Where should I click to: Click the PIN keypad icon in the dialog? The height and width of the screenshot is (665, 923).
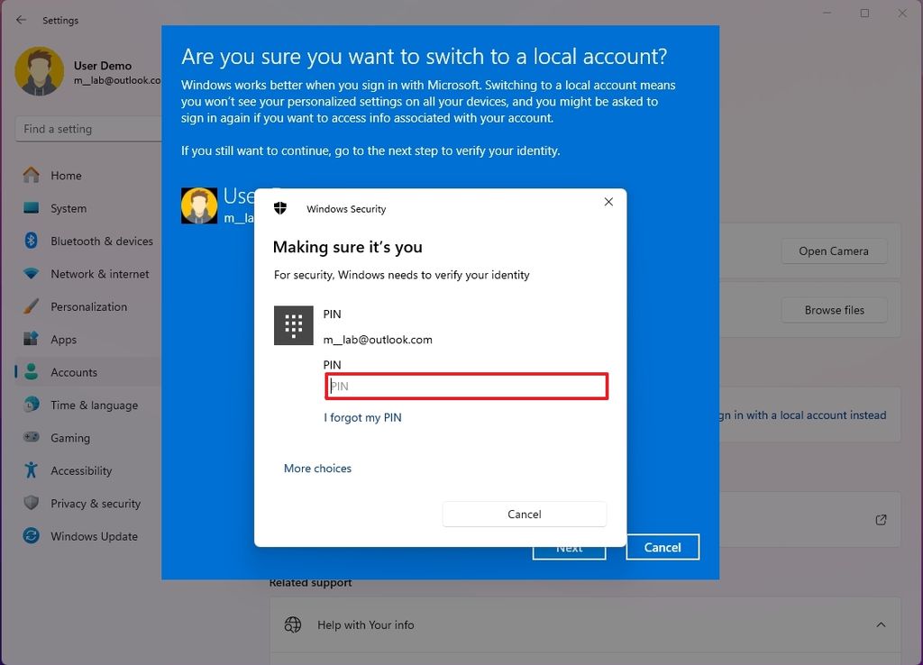click(293, 324)
